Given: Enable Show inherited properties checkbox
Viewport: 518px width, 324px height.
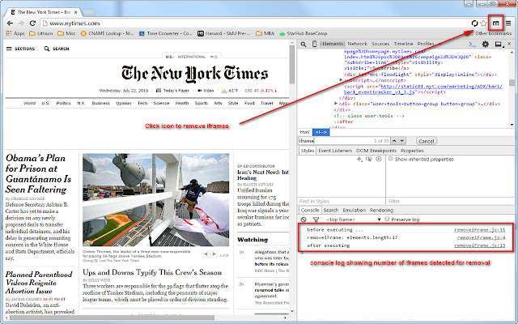Looking at the screenshot, I should click(x=391, y=159).
